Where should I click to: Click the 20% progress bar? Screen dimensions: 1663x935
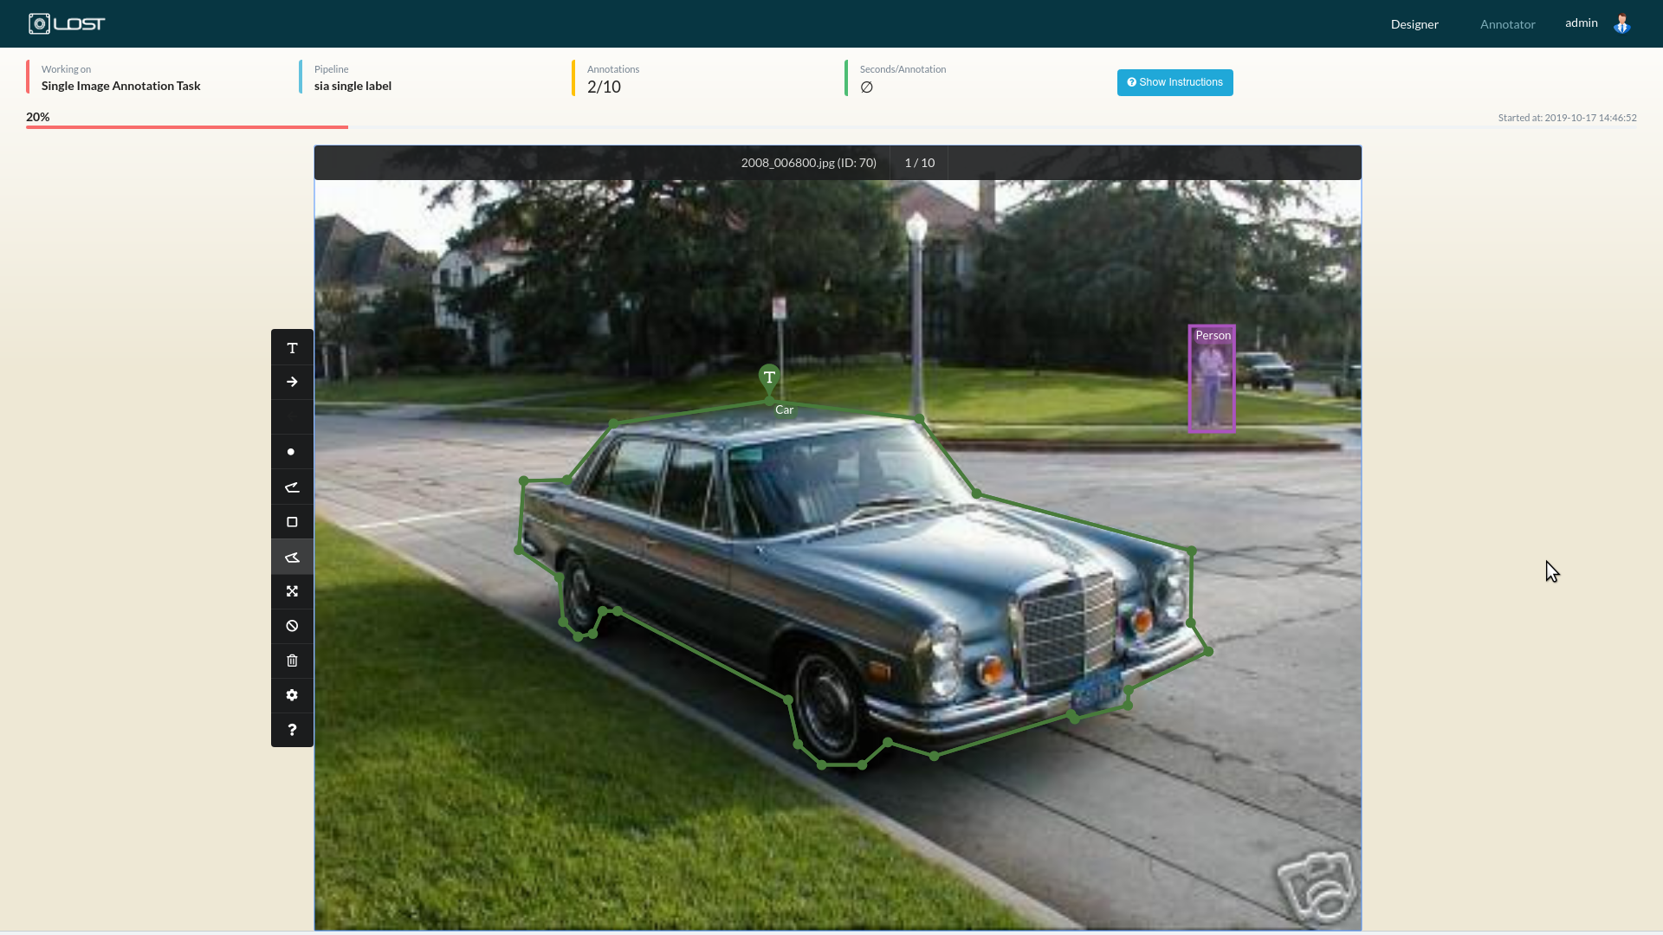(x=186, y=126)
